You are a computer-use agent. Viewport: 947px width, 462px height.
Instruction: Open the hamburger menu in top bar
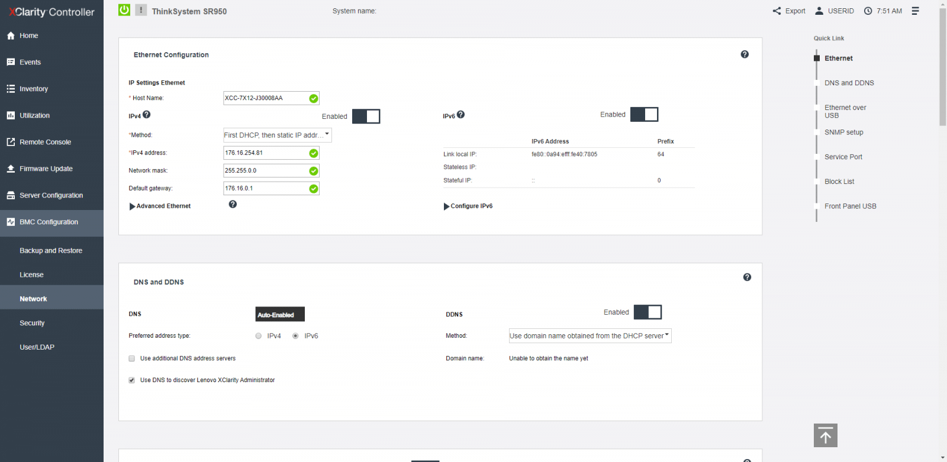(915, 11)
